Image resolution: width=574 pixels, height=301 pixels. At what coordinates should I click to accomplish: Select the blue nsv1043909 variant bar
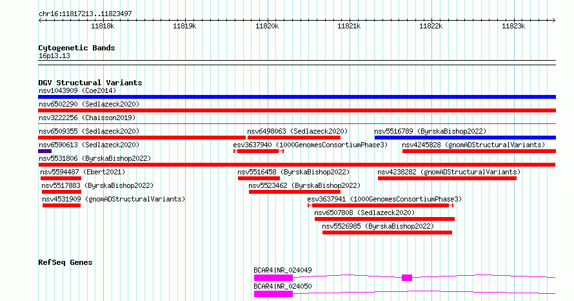coord(297,97)
